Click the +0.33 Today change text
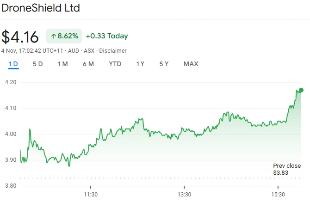 (107, 36)
